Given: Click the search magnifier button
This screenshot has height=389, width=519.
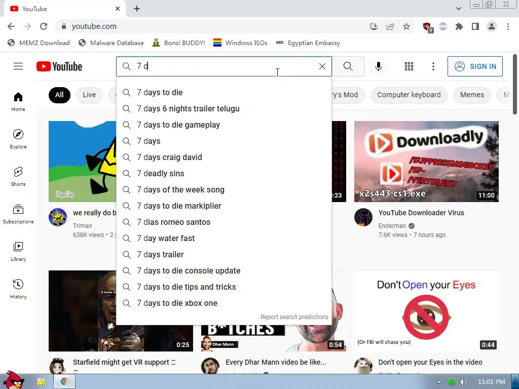Looking at the screenshot, I should tap(348, 66).
